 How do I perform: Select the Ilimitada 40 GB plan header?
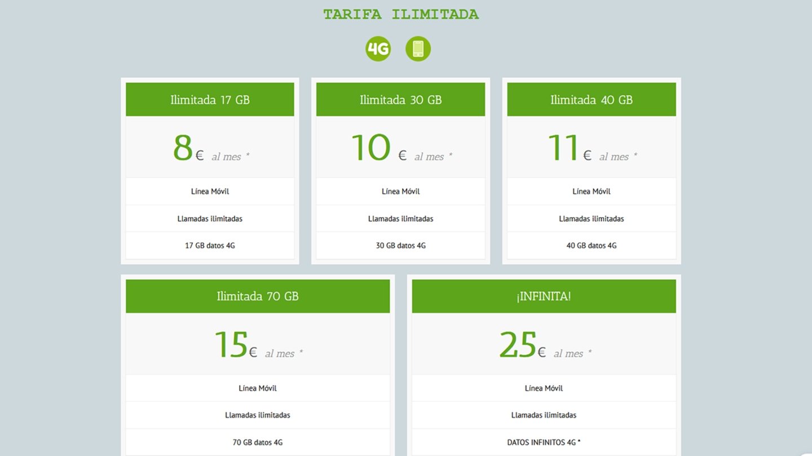coord(592,100)
